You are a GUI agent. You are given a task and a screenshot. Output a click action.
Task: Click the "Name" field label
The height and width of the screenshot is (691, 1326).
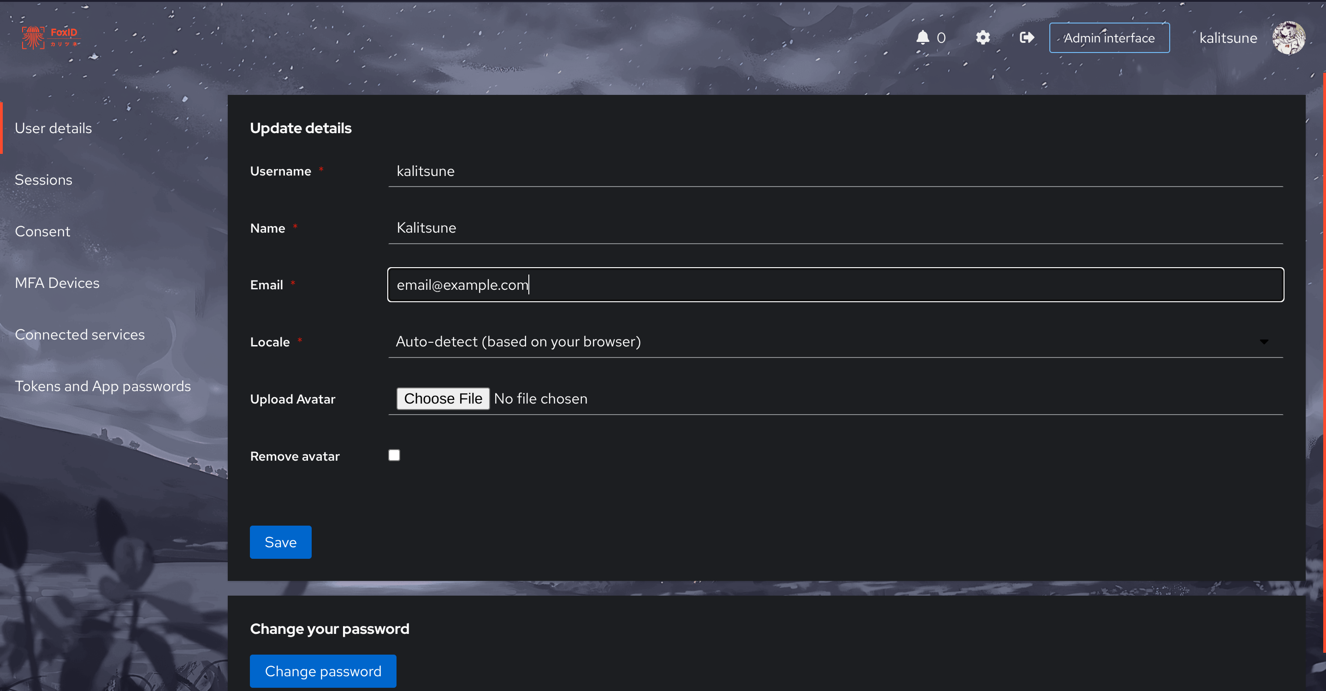268,228
